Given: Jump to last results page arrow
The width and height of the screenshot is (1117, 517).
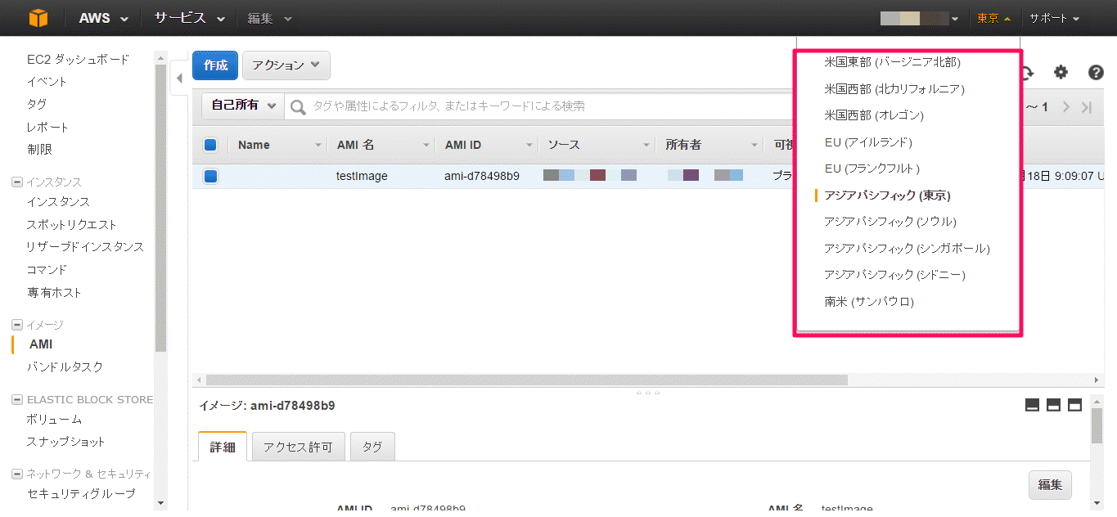Looking at the screenshot, I should click(1087, 107).
